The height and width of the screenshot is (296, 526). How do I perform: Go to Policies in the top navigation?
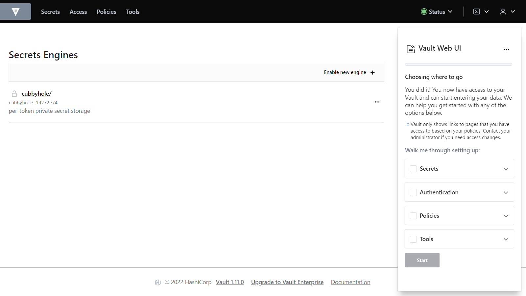(107, 12)
